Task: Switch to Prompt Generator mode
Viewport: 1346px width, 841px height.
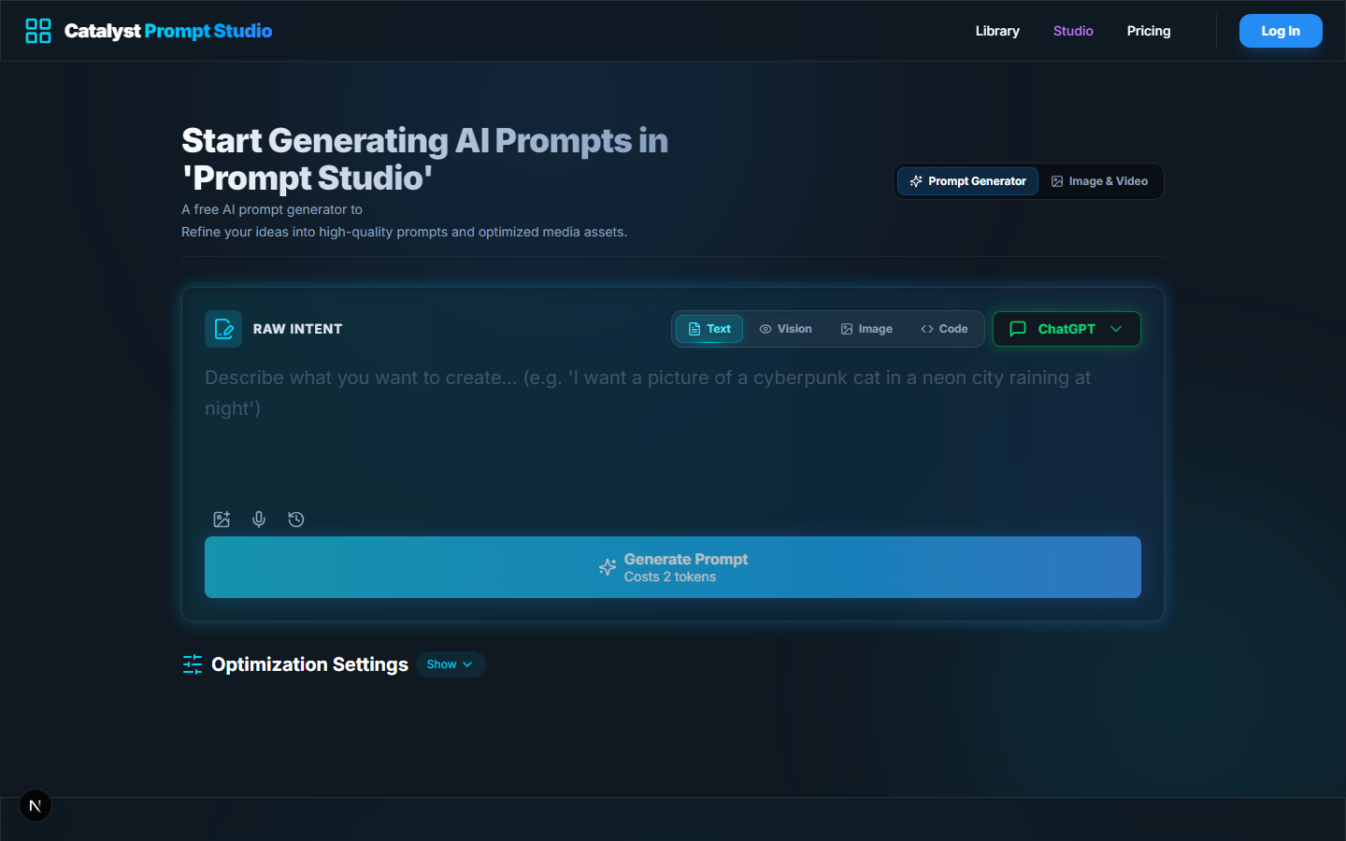Action: pos(967,181)
